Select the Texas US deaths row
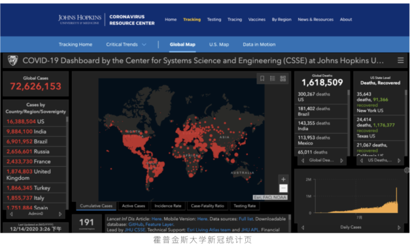 click(380, 128)
